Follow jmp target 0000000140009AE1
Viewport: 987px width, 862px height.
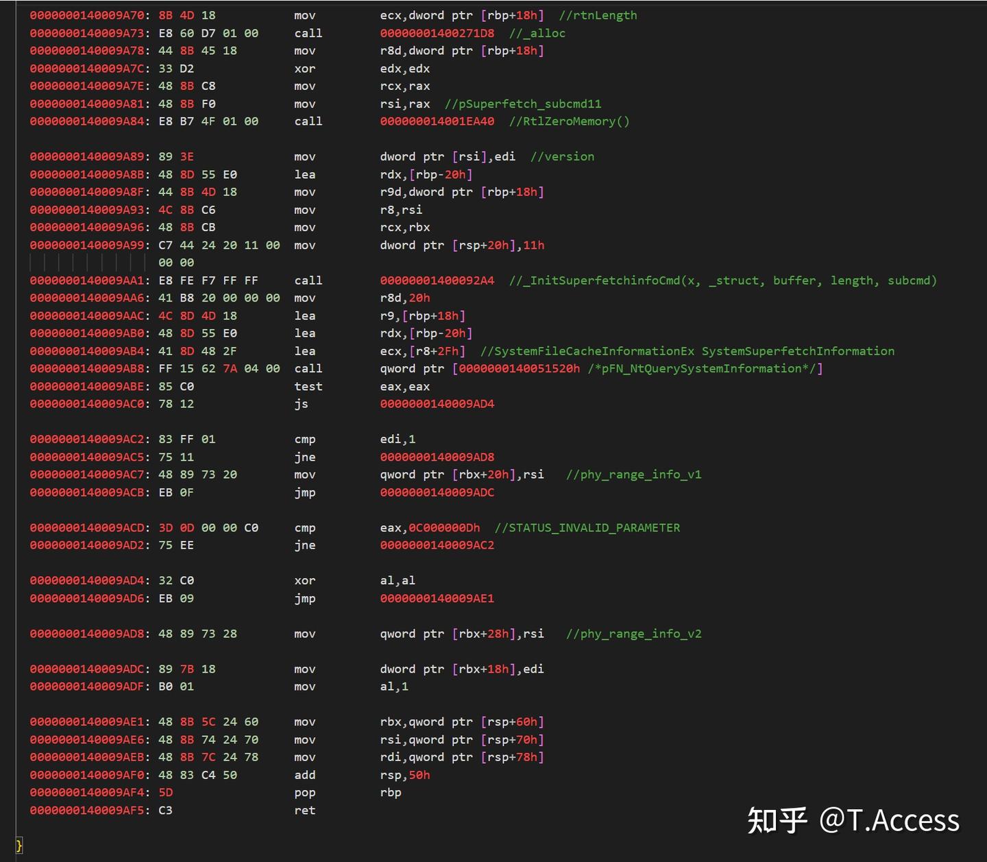437,598
